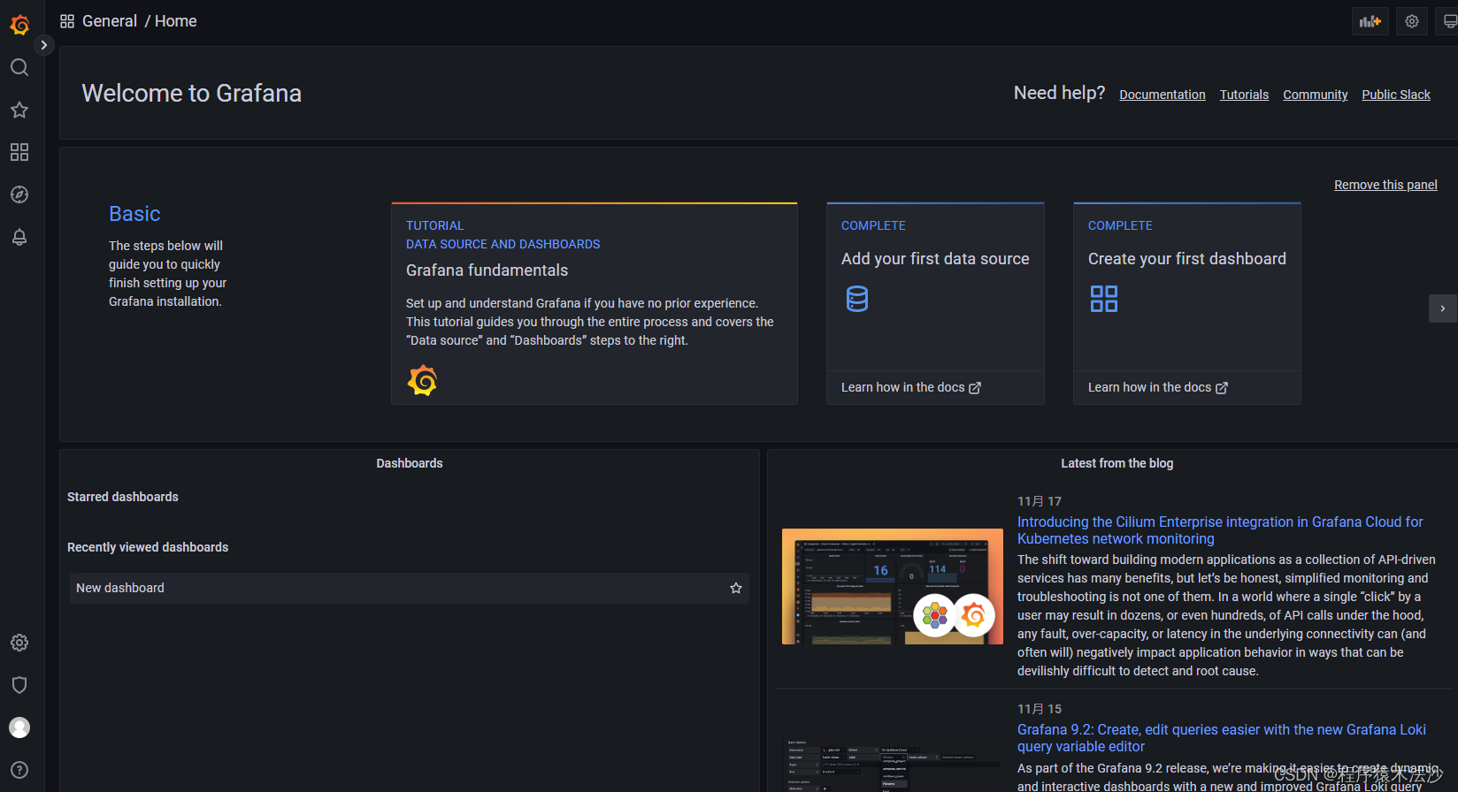Open the Cilium Enterprise integration blog post
Screen dimensions: 1458x792
point(1220,530)
